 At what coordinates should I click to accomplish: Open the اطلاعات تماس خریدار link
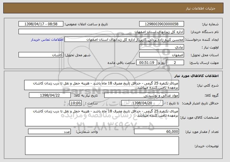pos(47,40)
